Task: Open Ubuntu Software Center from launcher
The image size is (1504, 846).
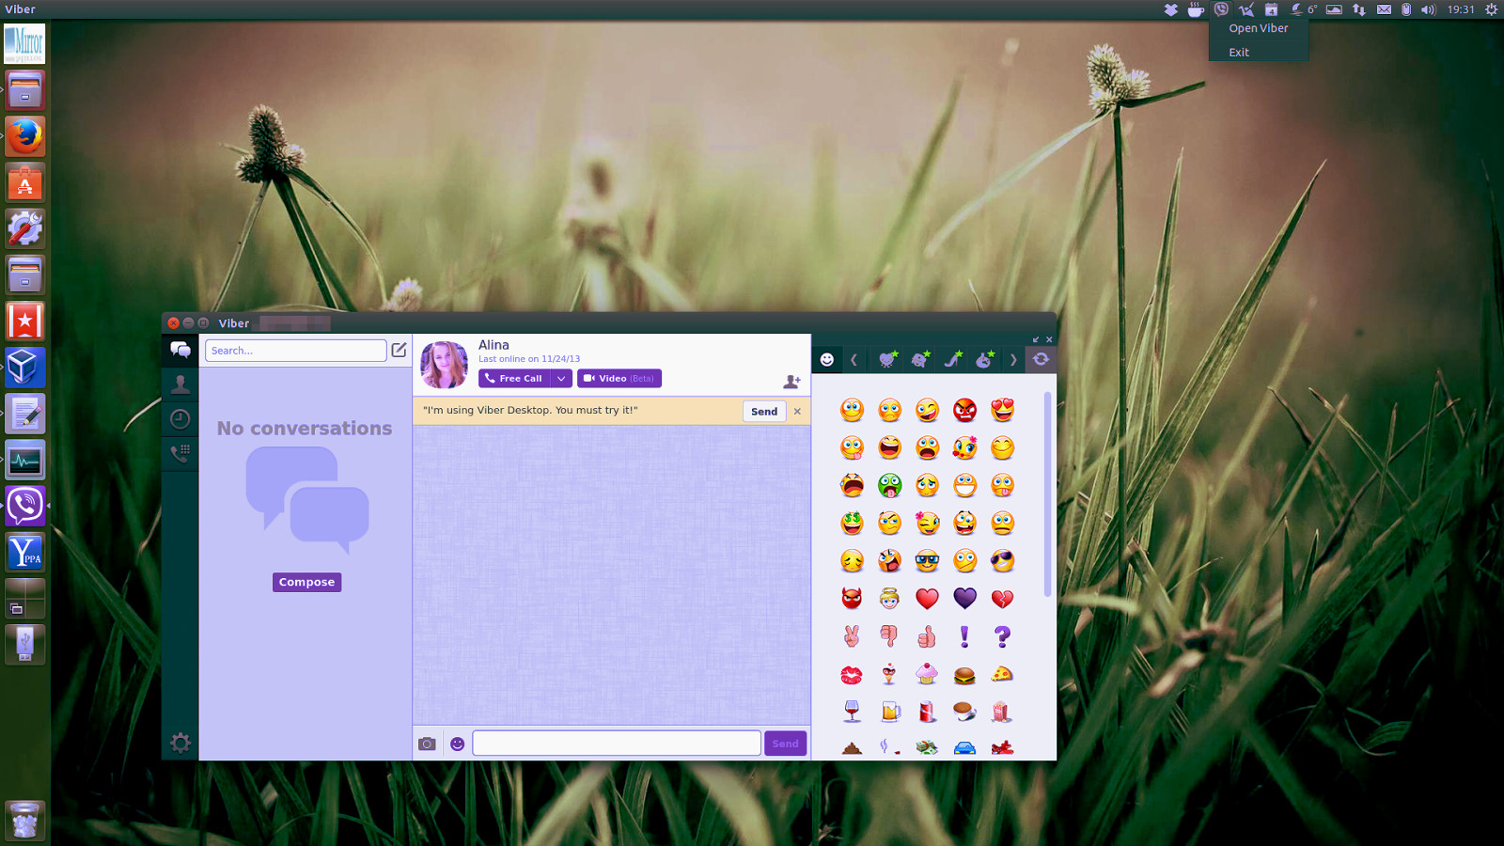Action: coord(25,182)
